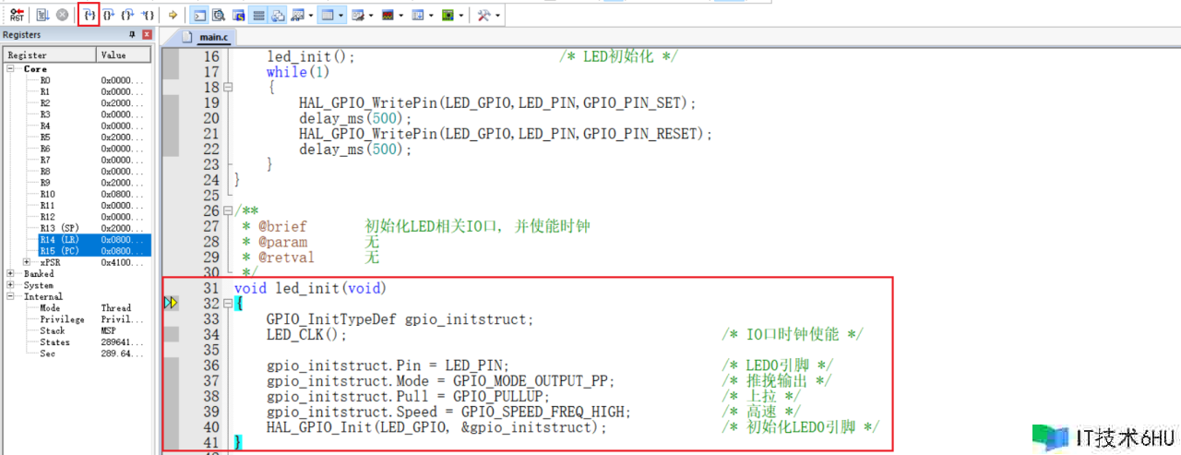Click Show Next Statement yellow arrow
This screenshot has width=1181, height=455.
click(x=173, y=15)
